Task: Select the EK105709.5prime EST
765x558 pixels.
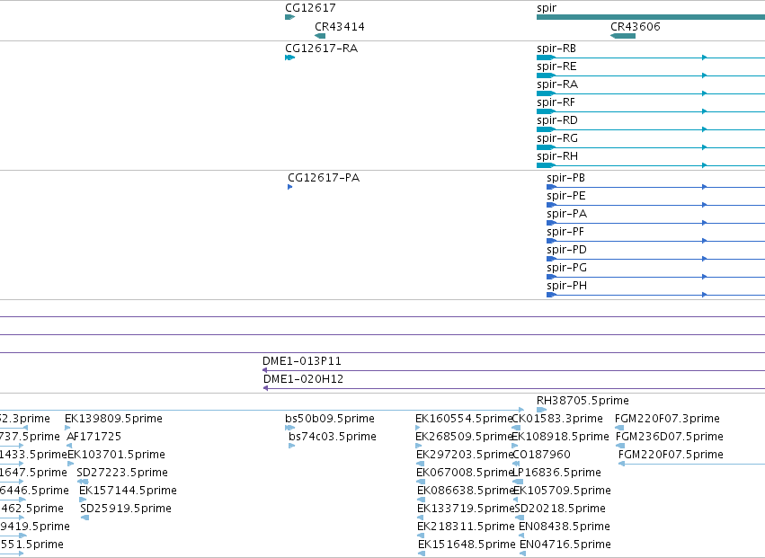Action: [516, 500]
